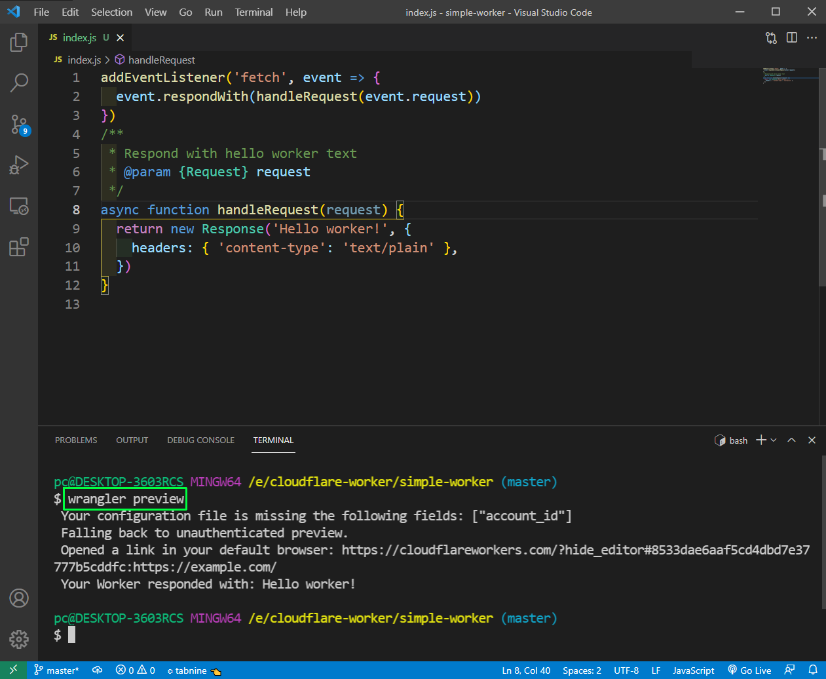Open the Run menu
Viewport: 826px width, 679px height.
tap(214, 12)
